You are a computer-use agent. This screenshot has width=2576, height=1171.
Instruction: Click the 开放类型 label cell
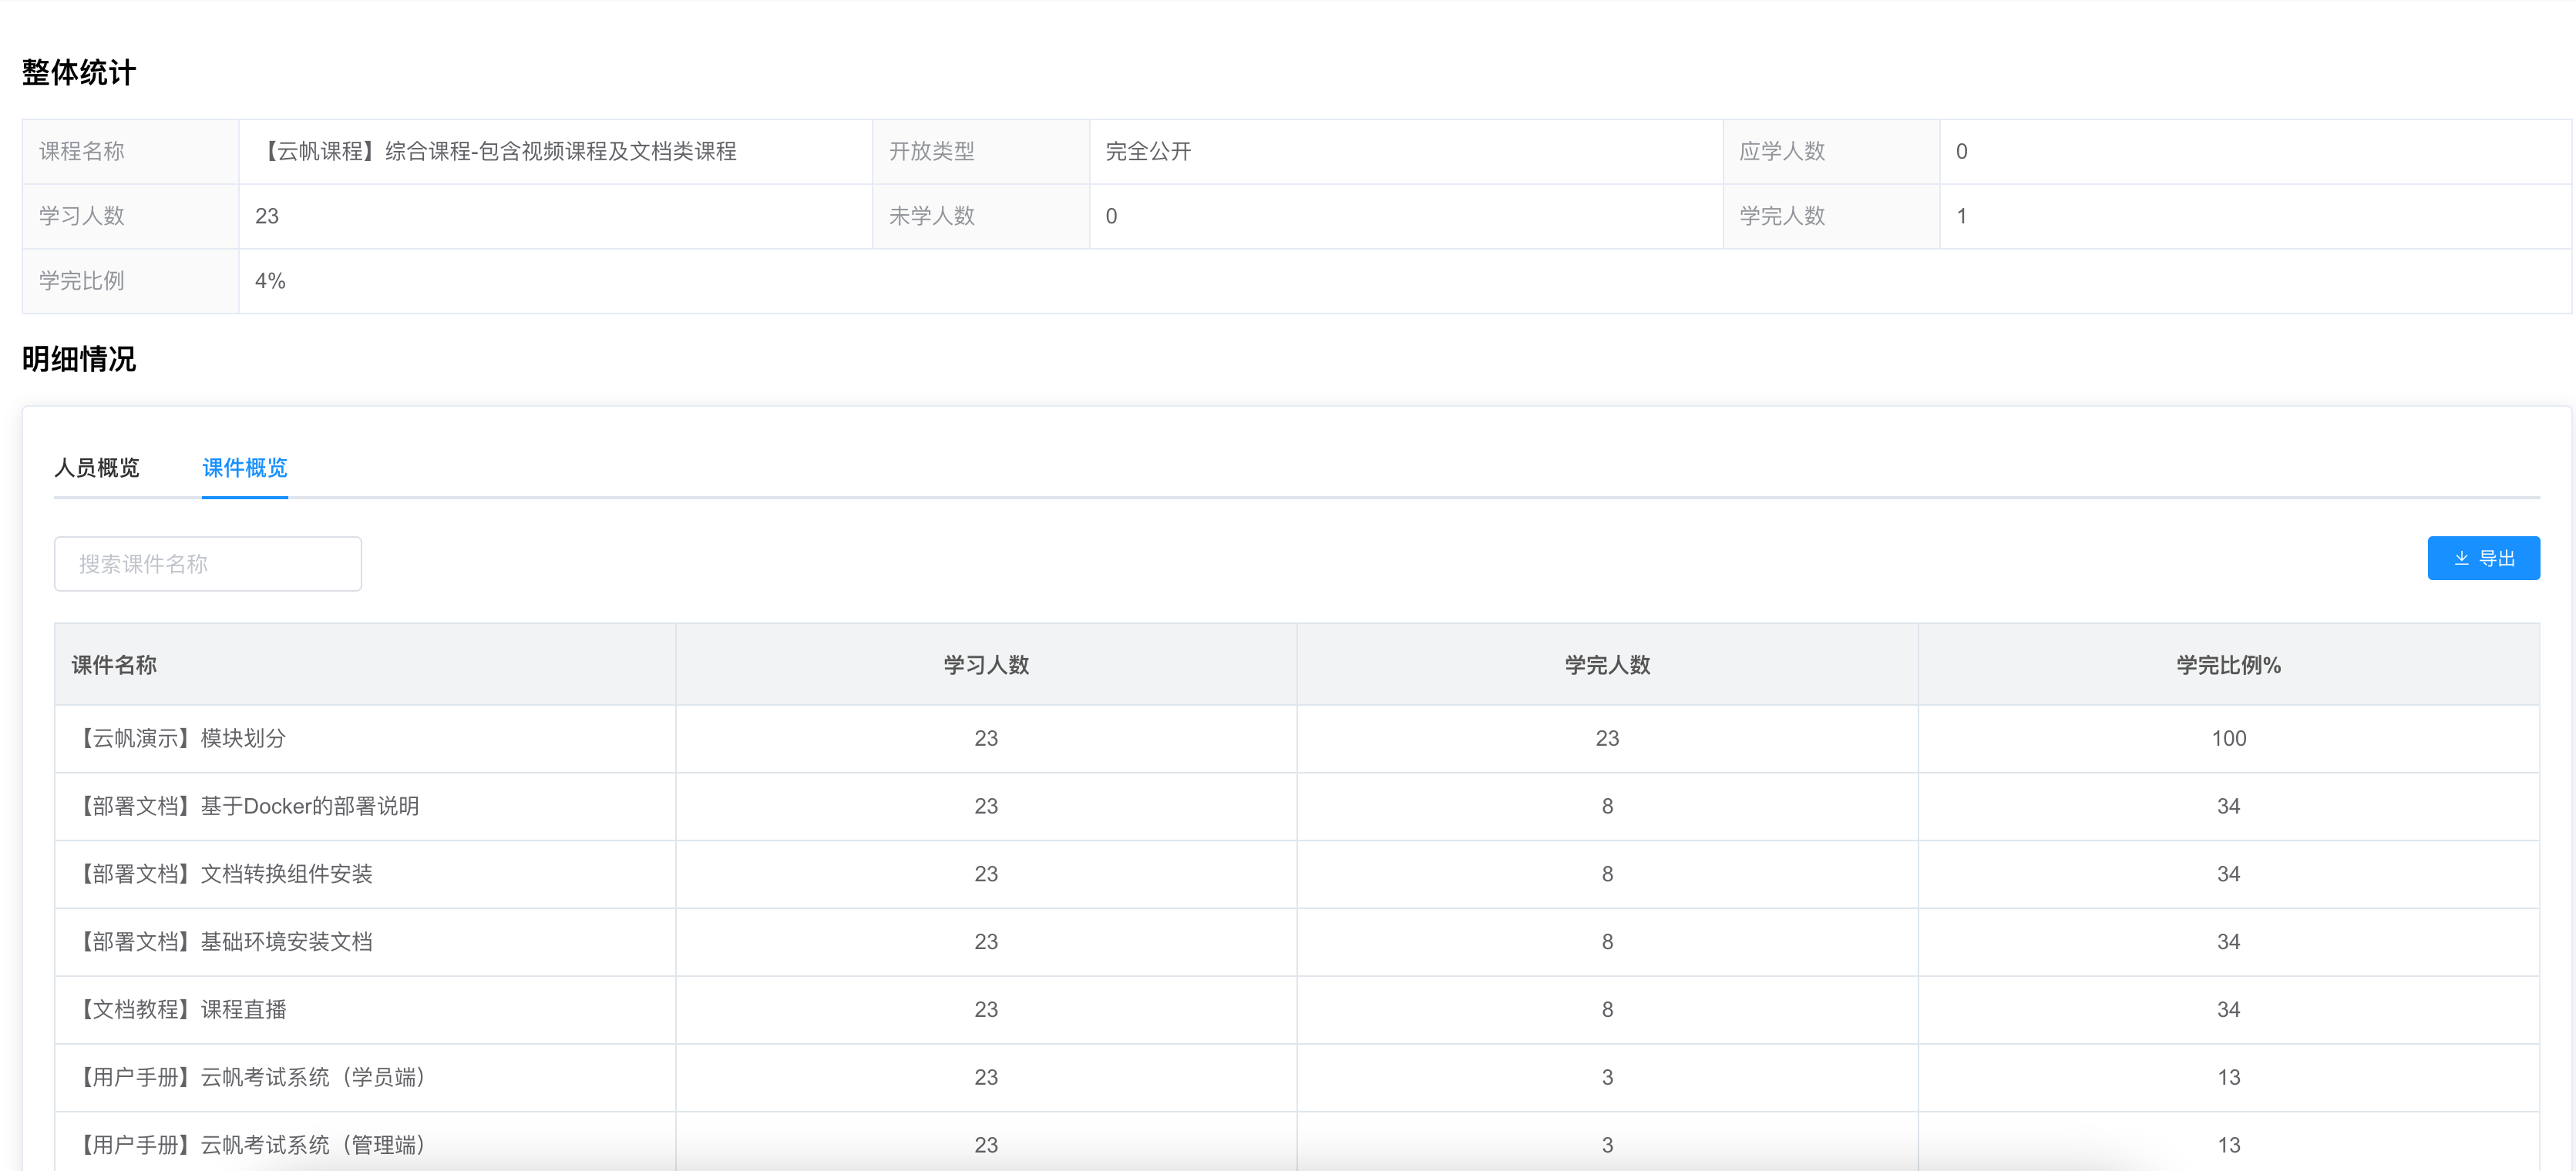[x=981, y=152]
